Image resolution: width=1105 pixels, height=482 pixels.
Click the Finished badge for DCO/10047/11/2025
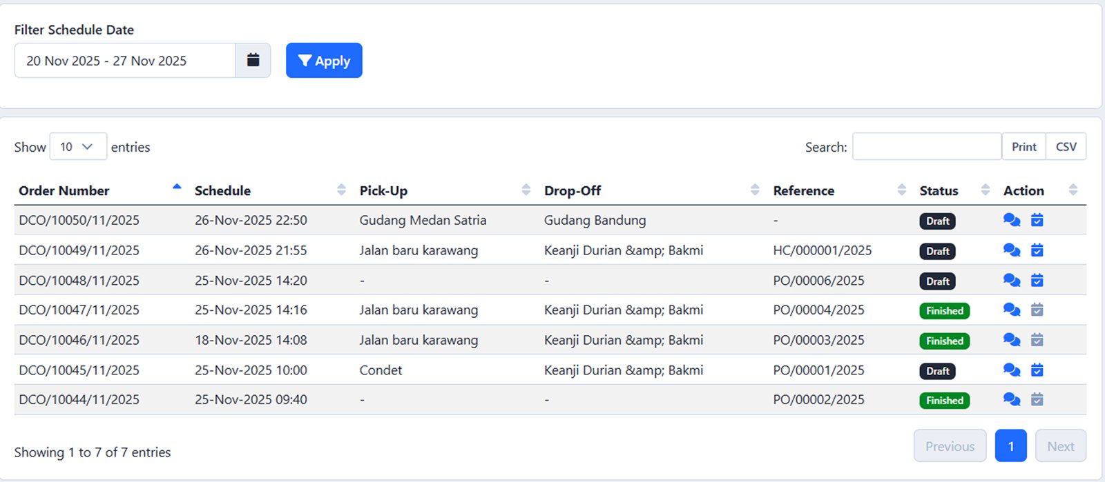coord(944,310)
